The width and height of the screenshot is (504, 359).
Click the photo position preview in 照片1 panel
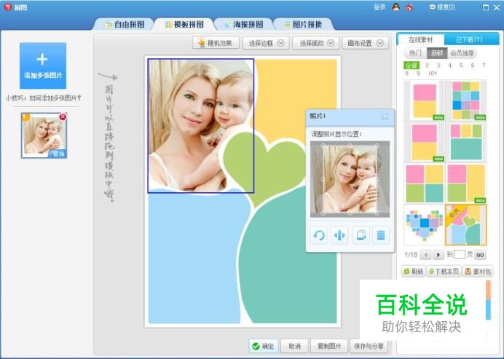[350, 179]
